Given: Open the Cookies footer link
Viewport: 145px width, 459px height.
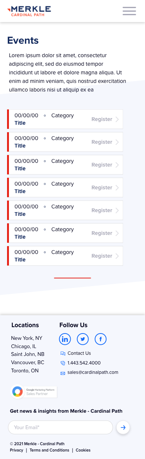Looking at the screenshot, I should click(83, 450).
